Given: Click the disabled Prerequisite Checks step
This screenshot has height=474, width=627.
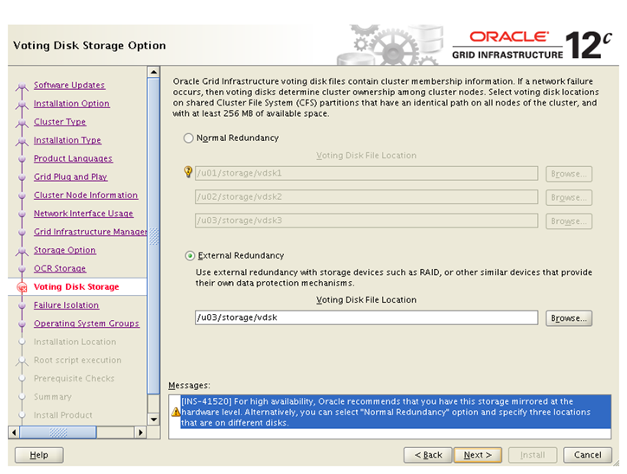Looking at the screenshot, I should click(x=74, y=379).
